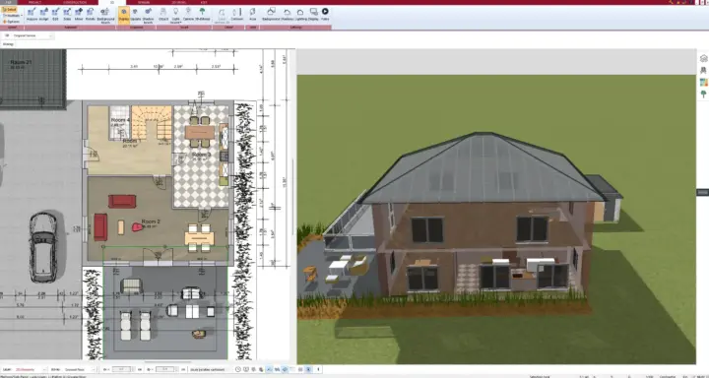Click the Shadow bounds icon
The height and width of the screenshot is (378, 709).
(148, 16)
